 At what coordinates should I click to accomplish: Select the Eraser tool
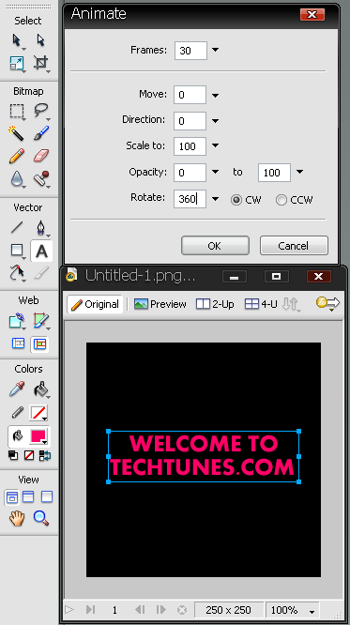40,156
